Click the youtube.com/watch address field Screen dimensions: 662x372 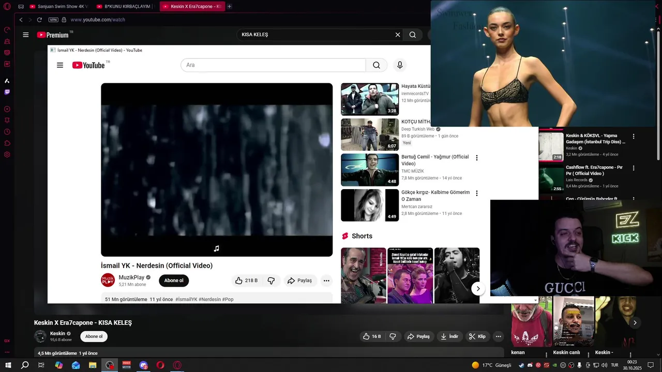(x=98, y=20)
